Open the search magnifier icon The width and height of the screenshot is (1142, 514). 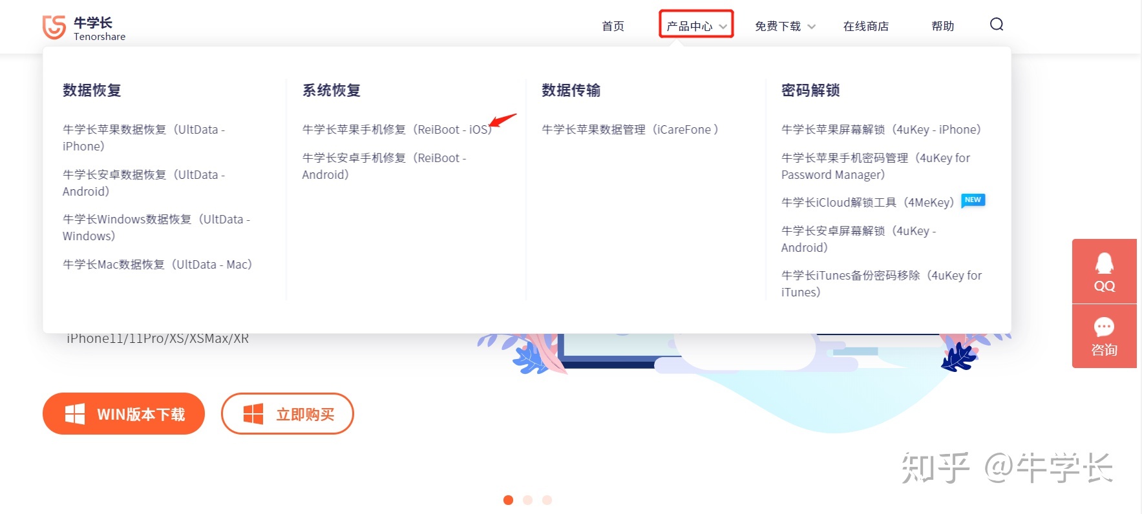point(997,25)
